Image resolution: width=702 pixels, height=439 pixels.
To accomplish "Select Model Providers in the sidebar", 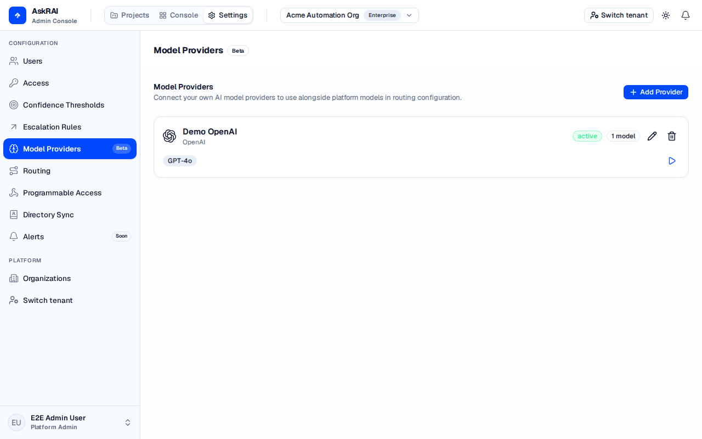I will (x=70, y=149).
